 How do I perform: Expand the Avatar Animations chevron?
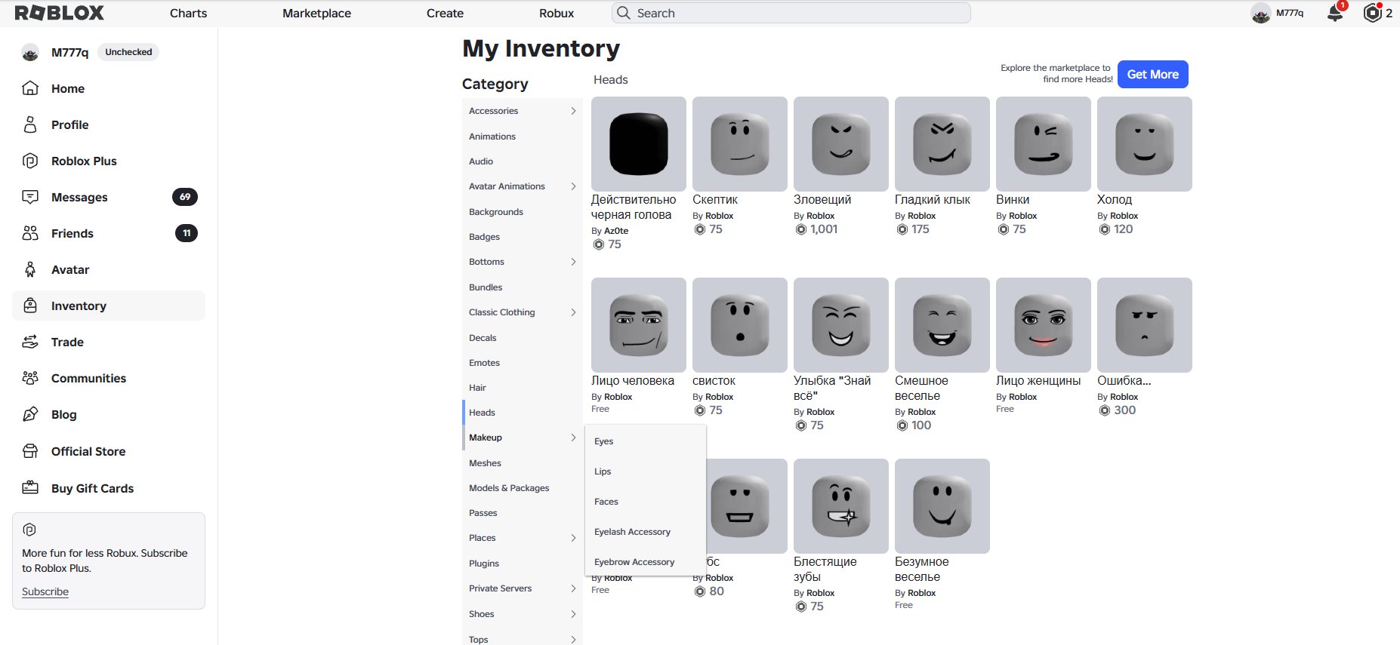point(573,186)
